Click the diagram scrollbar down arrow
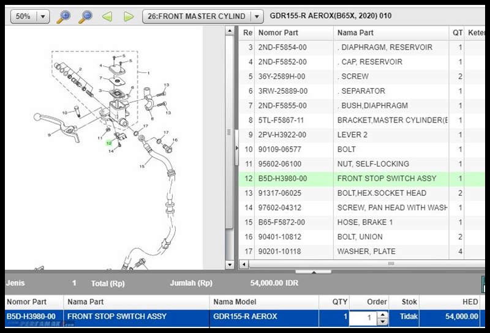 coord(230,265)
